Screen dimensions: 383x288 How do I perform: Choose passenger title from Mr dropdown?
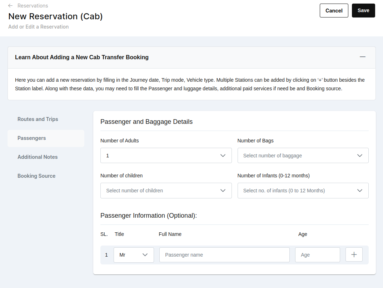pyautogui.click(x=134, y=255)
